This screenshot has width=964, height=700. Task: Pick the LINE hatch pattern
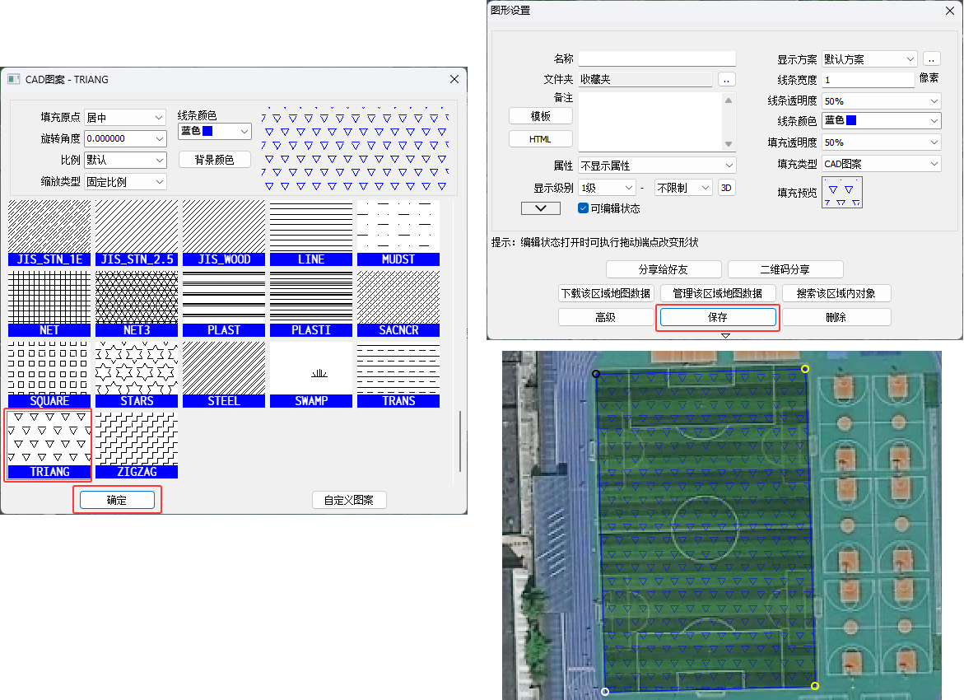311,232
